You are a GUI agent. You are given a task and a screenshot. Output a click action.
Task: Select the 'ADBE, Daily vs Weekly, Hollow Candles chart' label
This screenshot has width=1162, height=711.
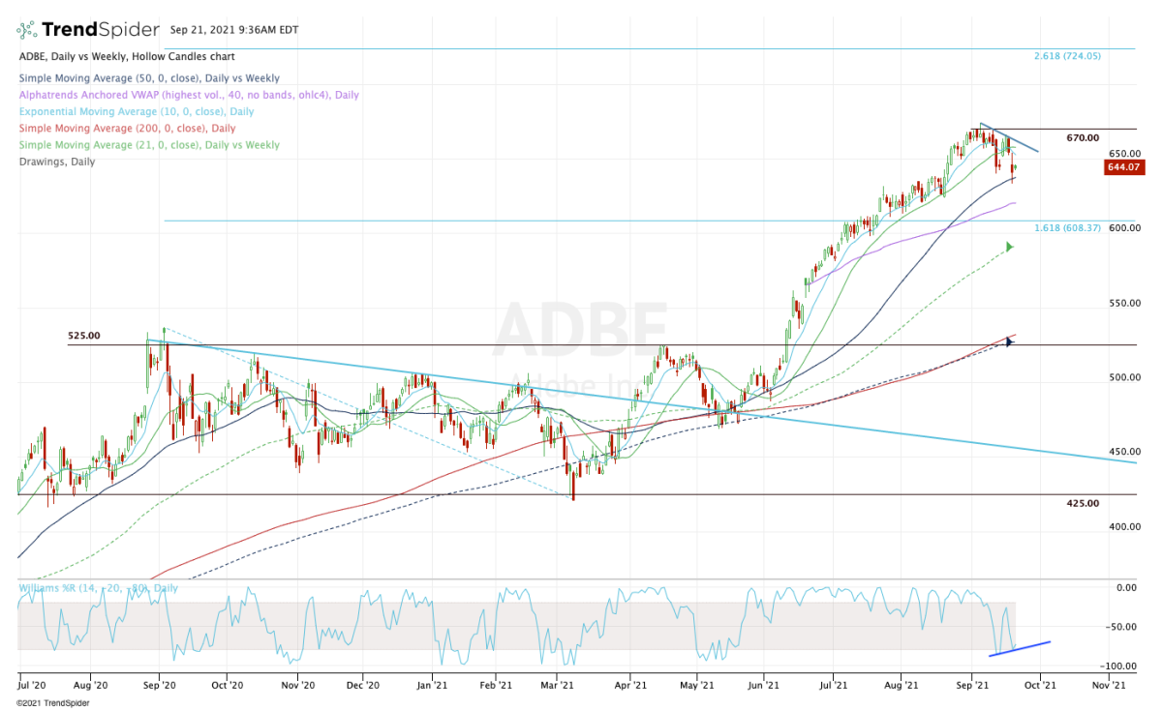pyautogui.click(x=126, y=57)
